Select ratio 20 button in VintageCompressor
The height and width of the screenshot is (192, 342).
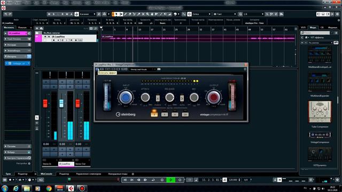[185, 114]
